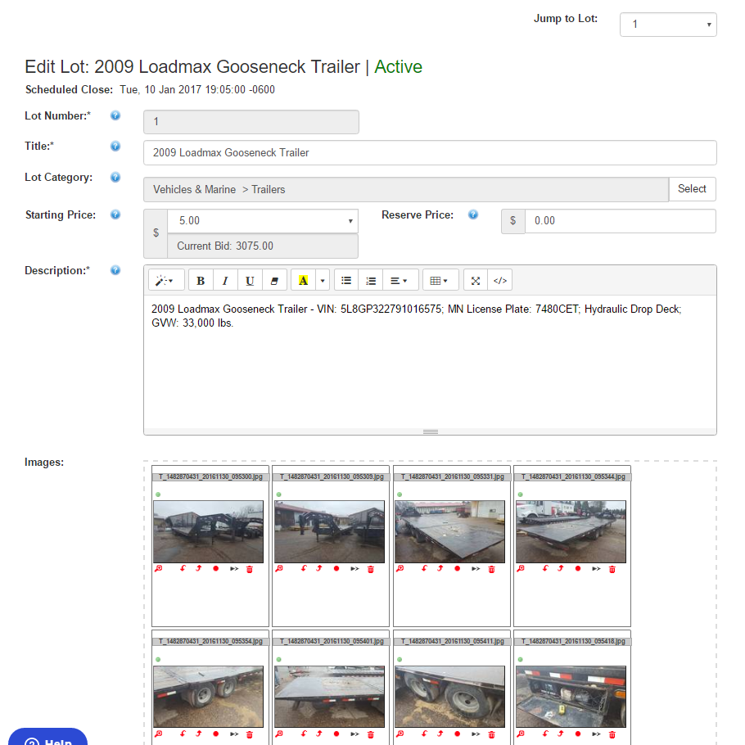This screenshot has width=745, height=745.
Task: Click the Reserve Price input field
Action: [x=620, y=221]
